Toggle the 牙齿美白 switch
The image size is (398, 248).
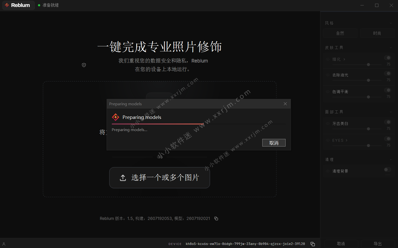click(388, 122)
